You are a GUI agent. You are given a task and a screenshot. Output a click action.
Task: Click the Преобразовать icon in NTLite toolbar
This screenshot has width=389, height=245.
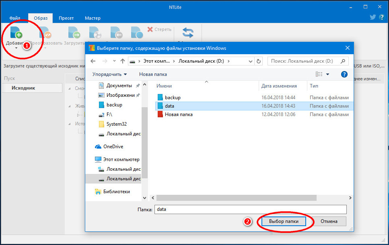coord(45,33)
